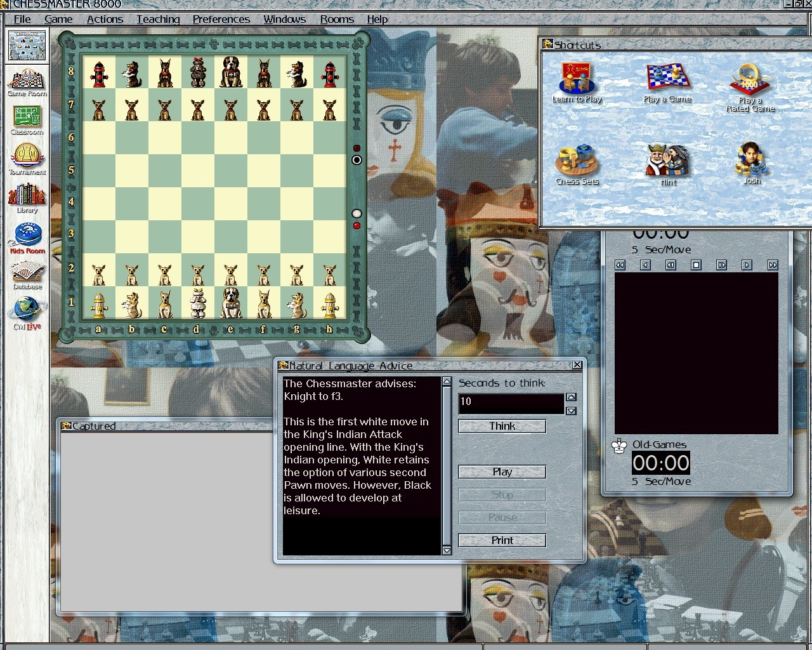Open the Windows menu
Viewport: 812px width, 650px height.
coord(285,19)
